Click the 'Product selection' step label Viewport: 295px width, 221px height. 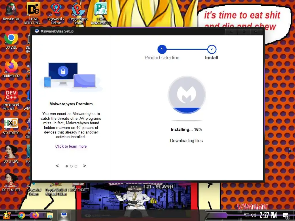(x=162, y=58)
